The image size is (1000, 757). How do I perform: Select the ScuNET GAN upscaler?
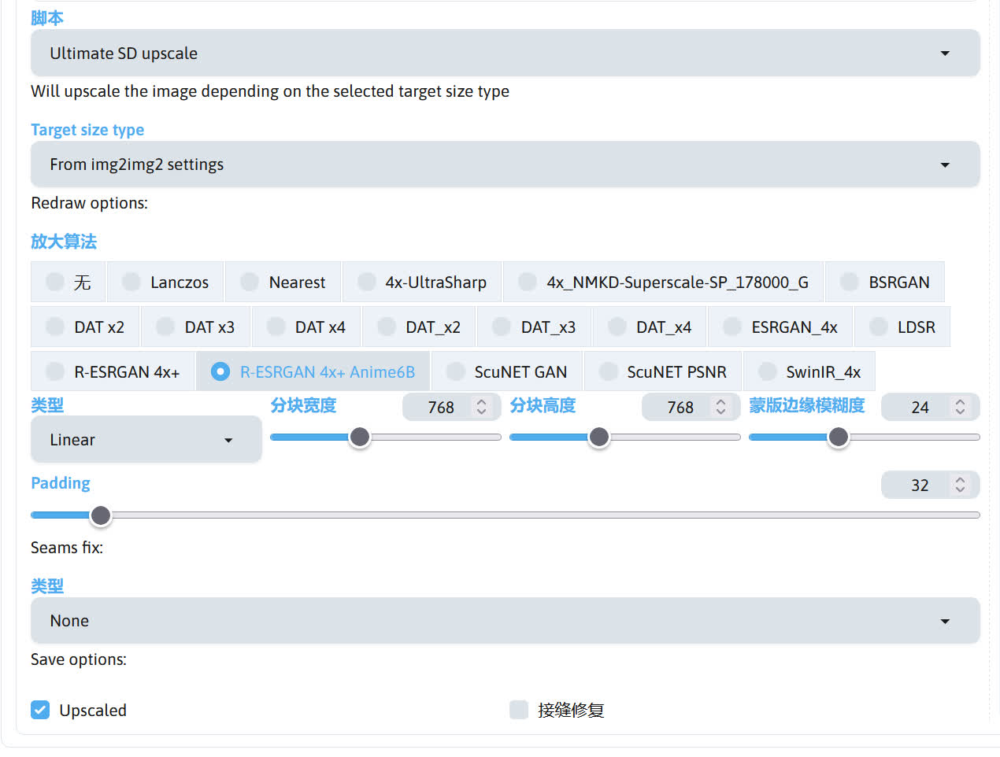click(456, 371)
